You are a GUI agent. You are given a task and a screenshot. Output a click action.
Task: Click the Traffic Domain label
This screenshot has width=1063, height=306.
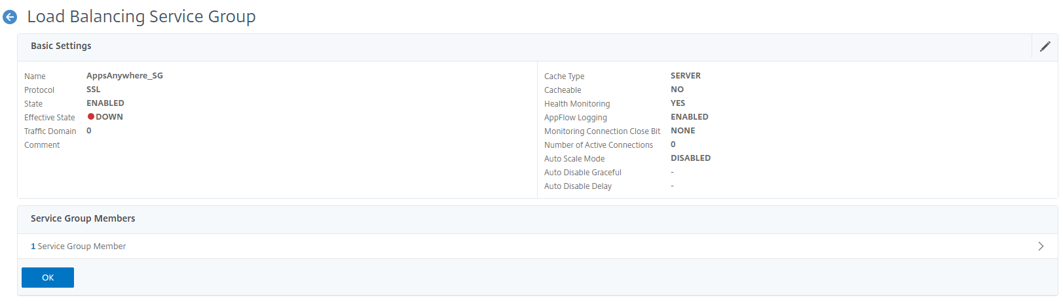click(x=50, y=131)
